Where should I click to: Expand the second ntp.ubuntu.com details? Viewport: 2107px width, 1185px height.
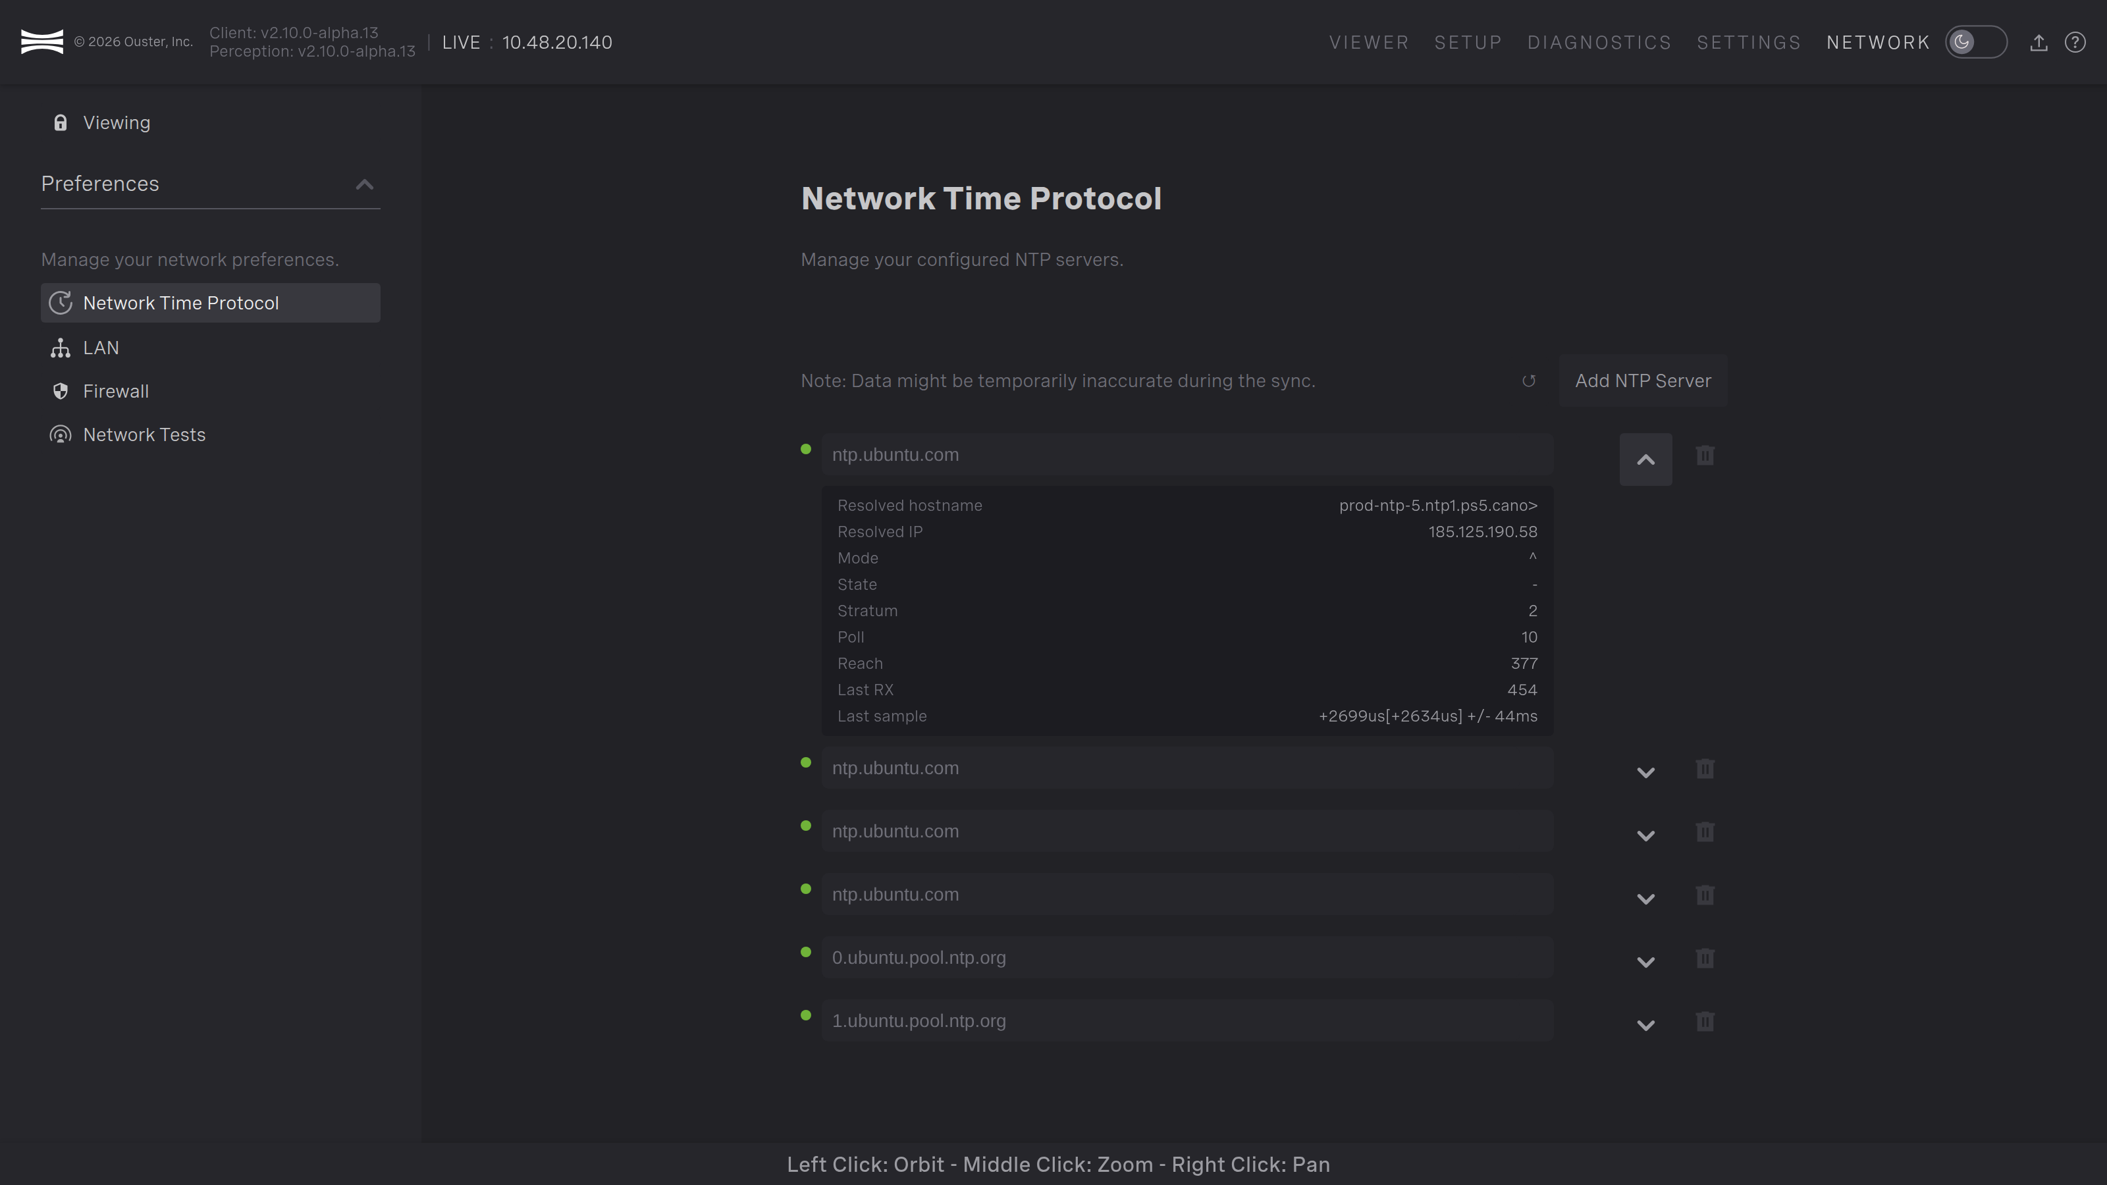[1645, 772]
